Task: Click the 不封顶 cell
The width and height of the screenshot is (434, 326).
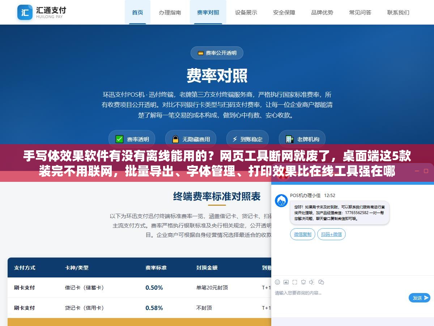Action: click(x=204, y=308)
